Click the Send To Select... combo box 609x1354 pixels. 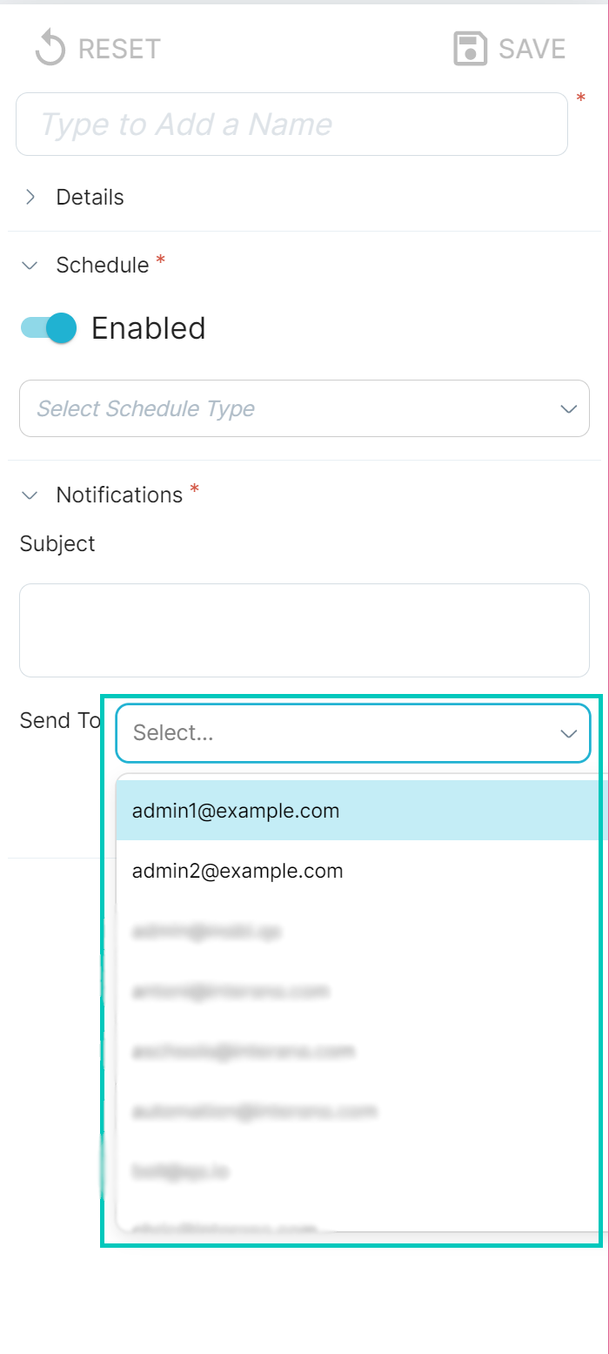353,733
